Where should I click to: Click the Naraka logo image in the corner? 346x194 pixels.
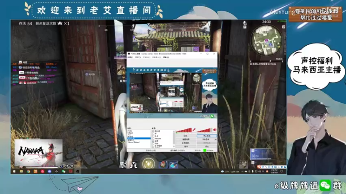pos(38,153)
